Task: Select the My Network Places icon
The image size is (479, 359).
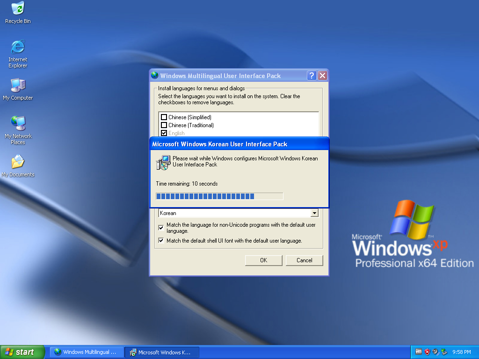Action: click(x=18, y=130)
